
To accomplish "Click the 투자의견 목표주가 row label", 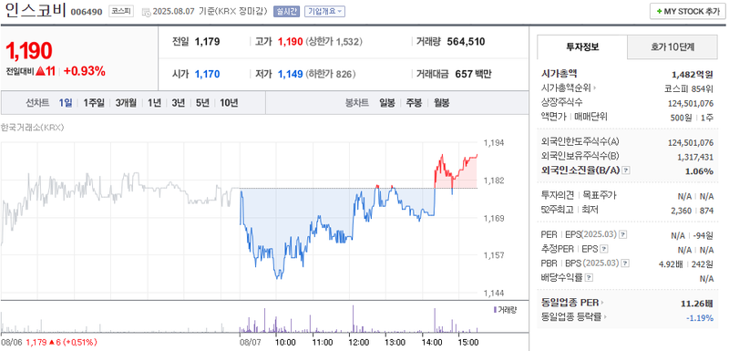I will tap(579, 196).
